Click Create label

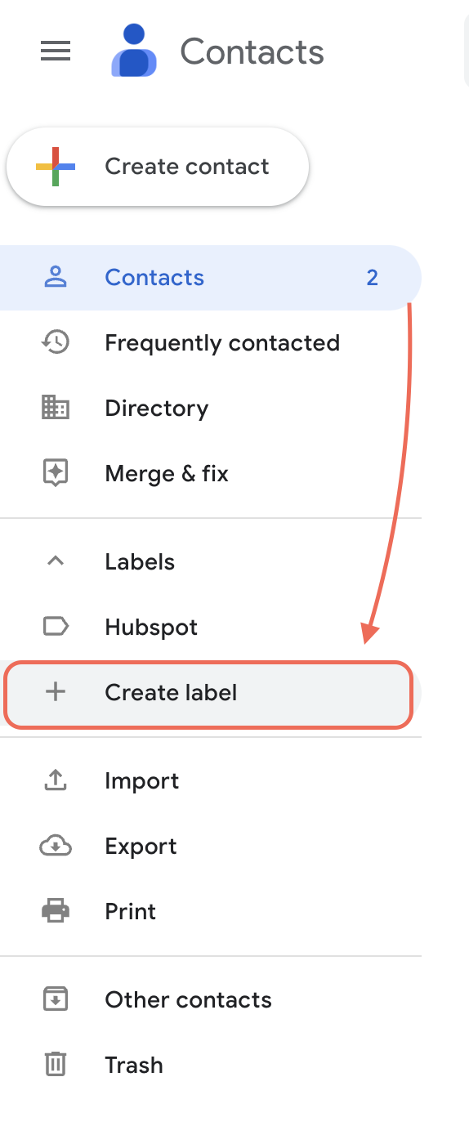[x=208, y=694]
